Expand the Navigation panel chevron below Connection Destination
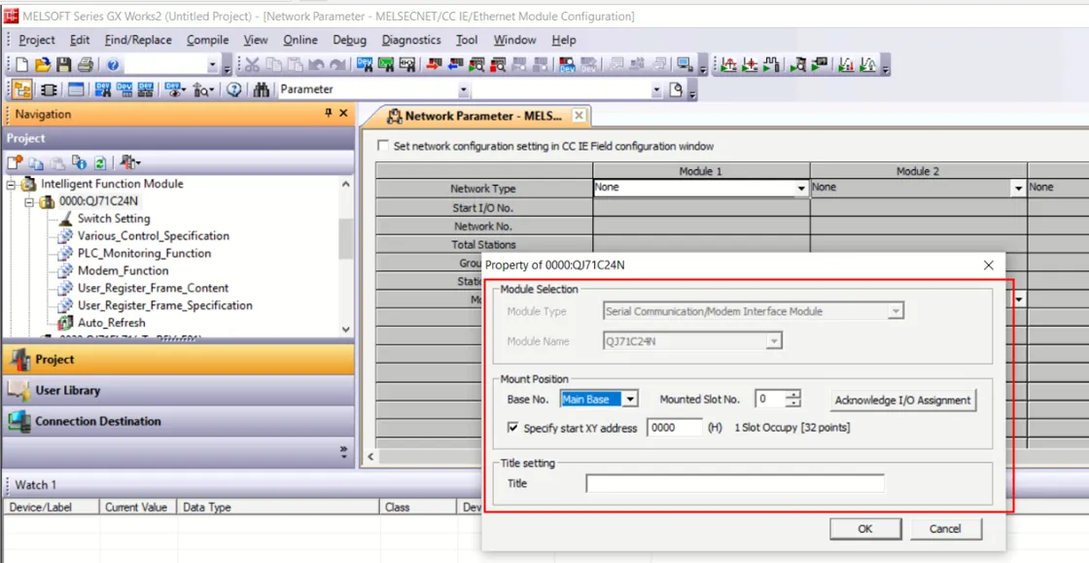Viewport: 1089px width, 563px height. click(343, 451)
